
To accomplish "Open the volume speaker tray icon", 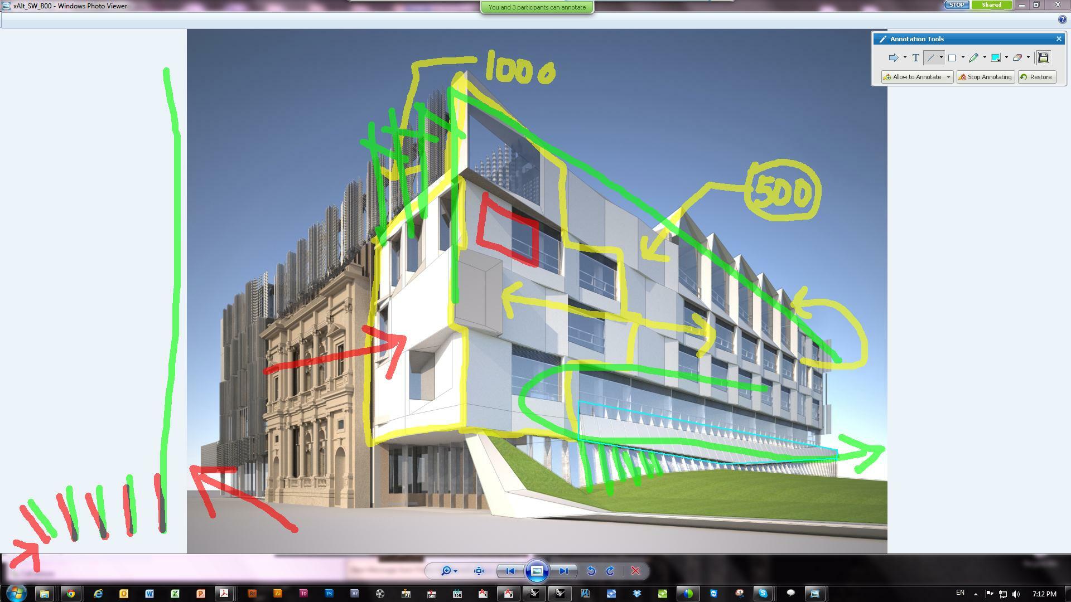I will [x=1016, y=594].
